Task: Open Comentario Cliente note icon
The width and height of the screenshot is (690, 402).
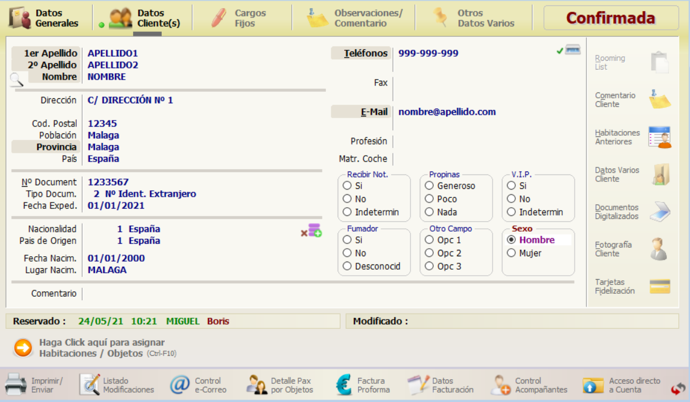Action: (x=660, y=99)
